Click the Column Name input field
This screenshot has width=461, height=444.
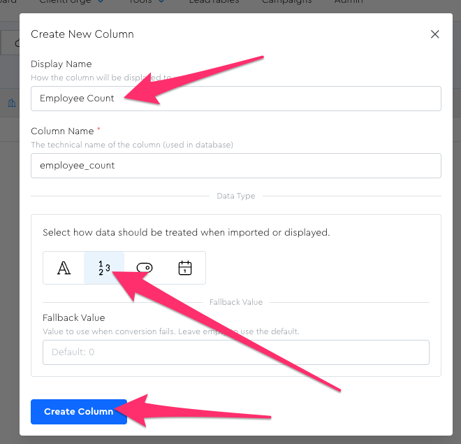coord(235,166)
